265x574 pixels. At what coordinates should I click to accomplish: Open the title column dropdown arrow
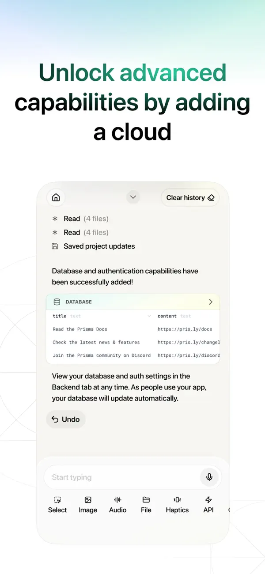click(150, 316)
